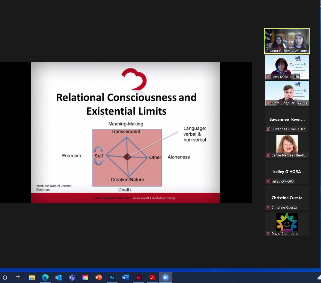Image resolution: width=321 pixels, height=283 pixels.
Task: Select Patty Maio Mullin's video tile
Action: (x=287, y=67)
